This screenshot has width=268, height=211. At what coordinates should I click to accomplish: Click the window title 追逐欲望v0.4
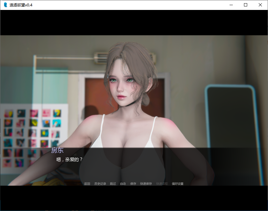click(x=21, y=5)
